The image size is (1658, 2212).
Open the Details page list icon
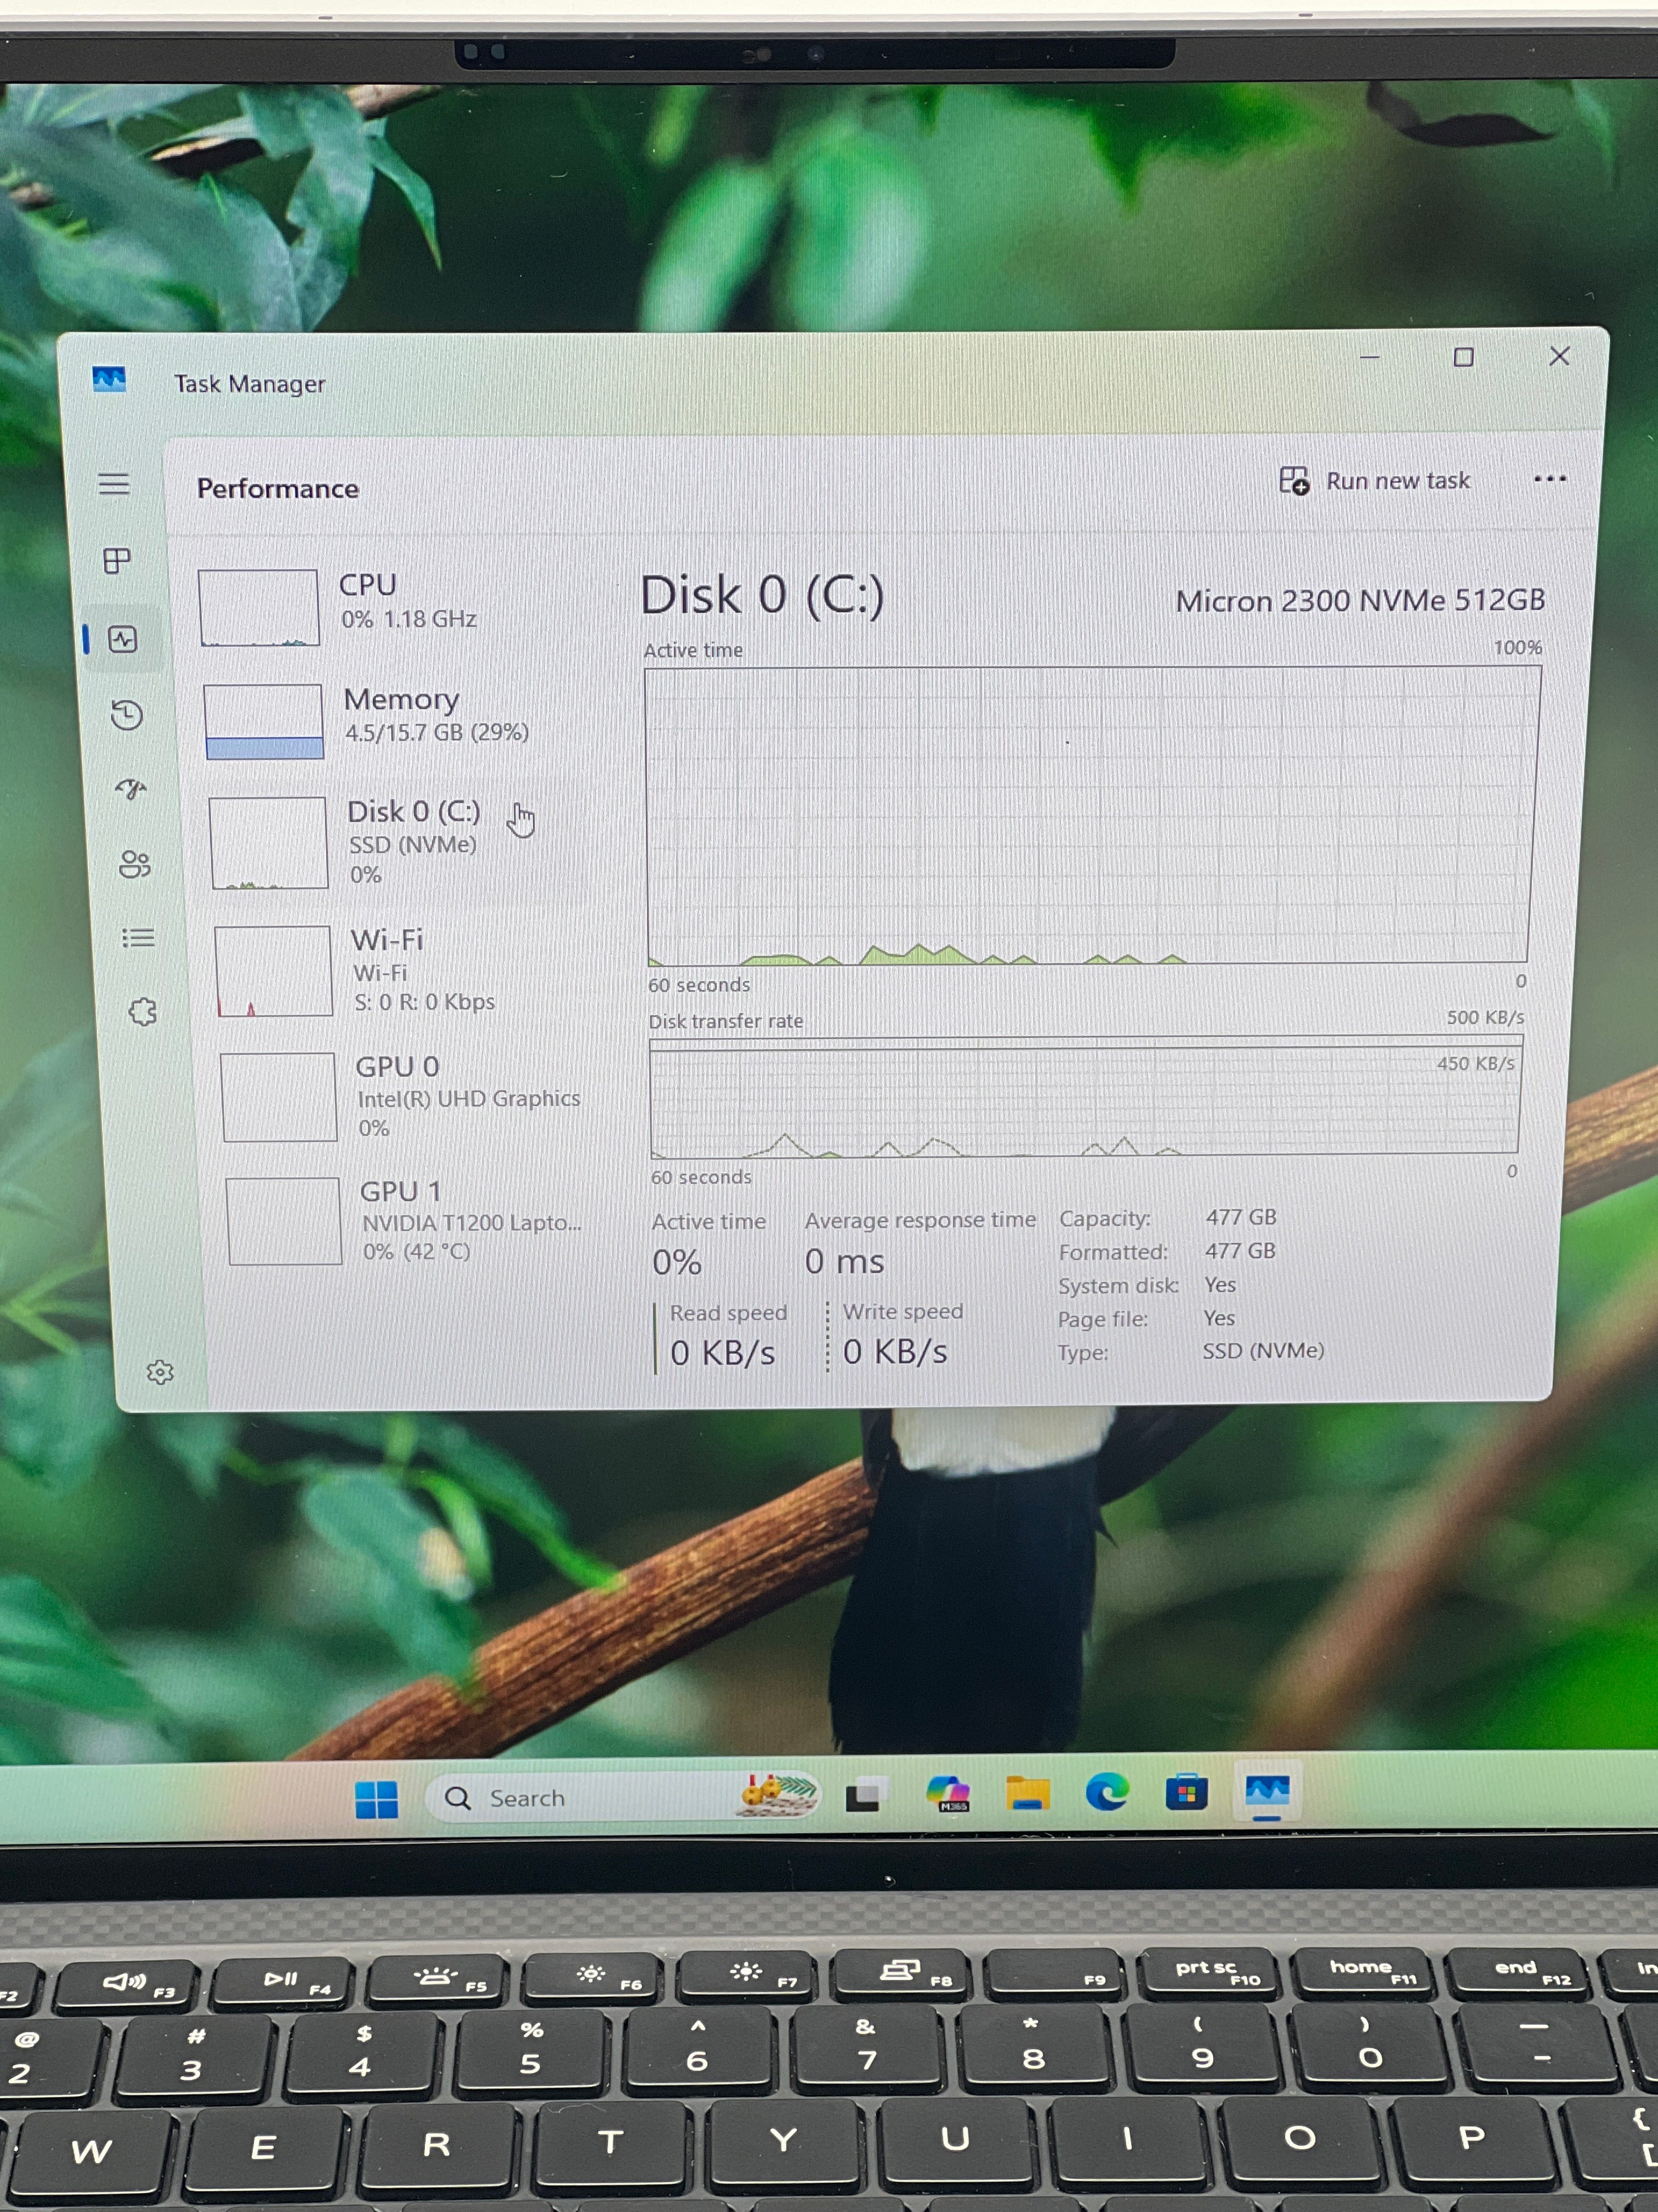(138, 938)
